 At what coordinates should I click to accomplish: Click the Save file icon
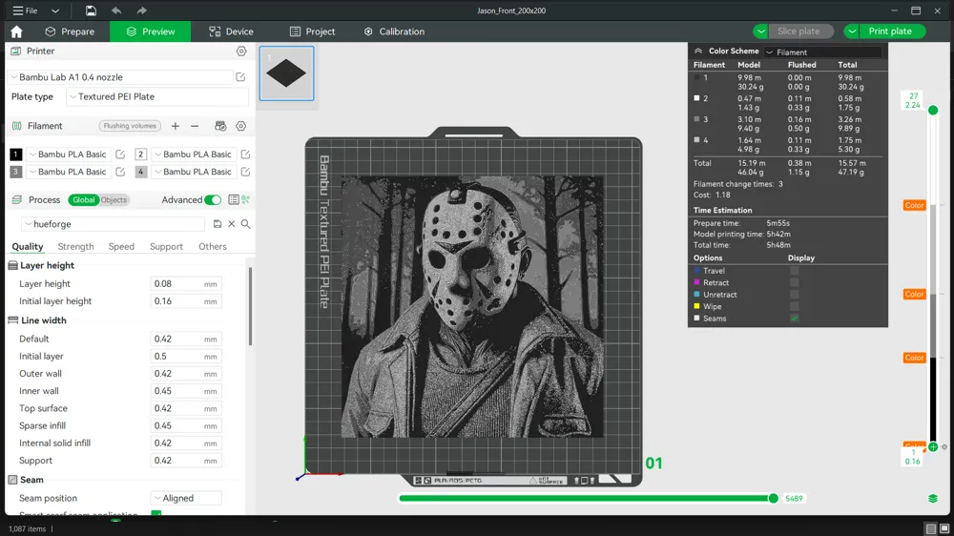(91, 10)
